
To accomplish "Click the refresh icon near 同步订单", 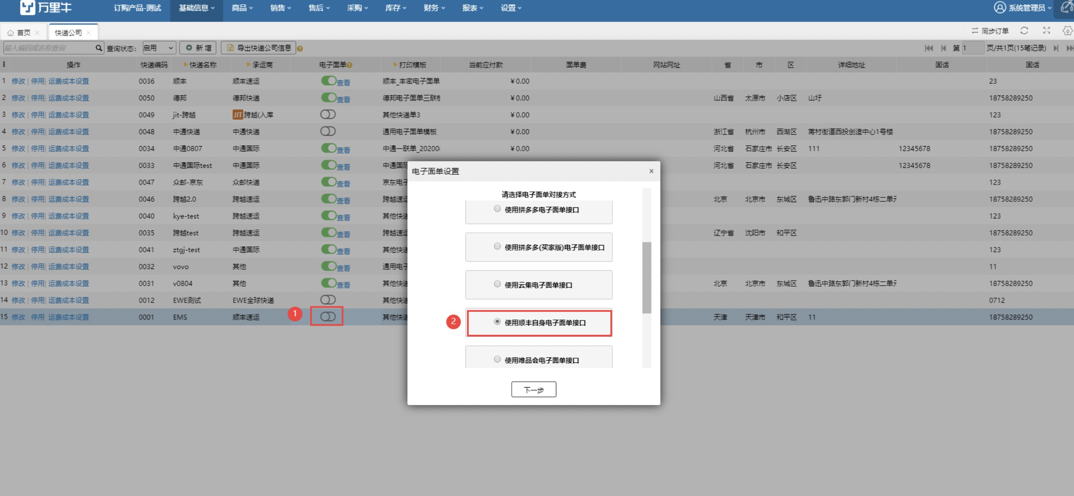I will click(x=1024, y=30).
